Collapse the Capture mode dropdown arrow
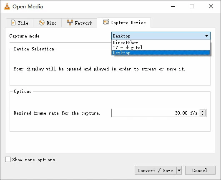This screenshot has height=180, width=221. (x=206, y=36)
